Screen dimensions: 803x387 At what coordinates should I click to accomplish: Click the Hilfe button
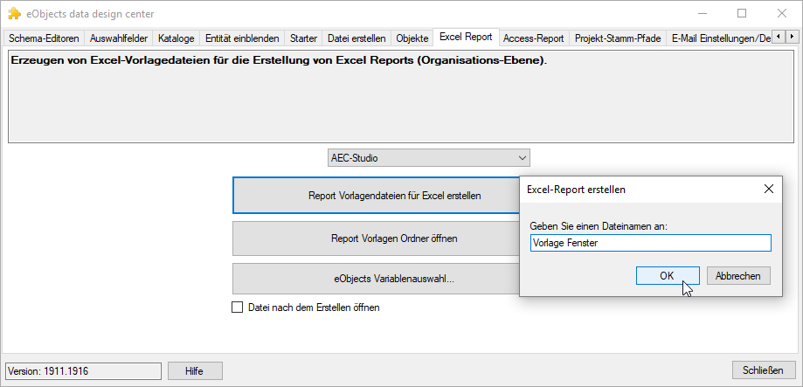pyautogui.click(x=195, y=371)
